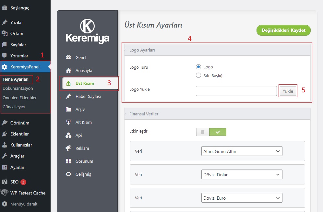
Task: Click the KeremiyaPanel gear icon
Action: click(x=5, y=67)
